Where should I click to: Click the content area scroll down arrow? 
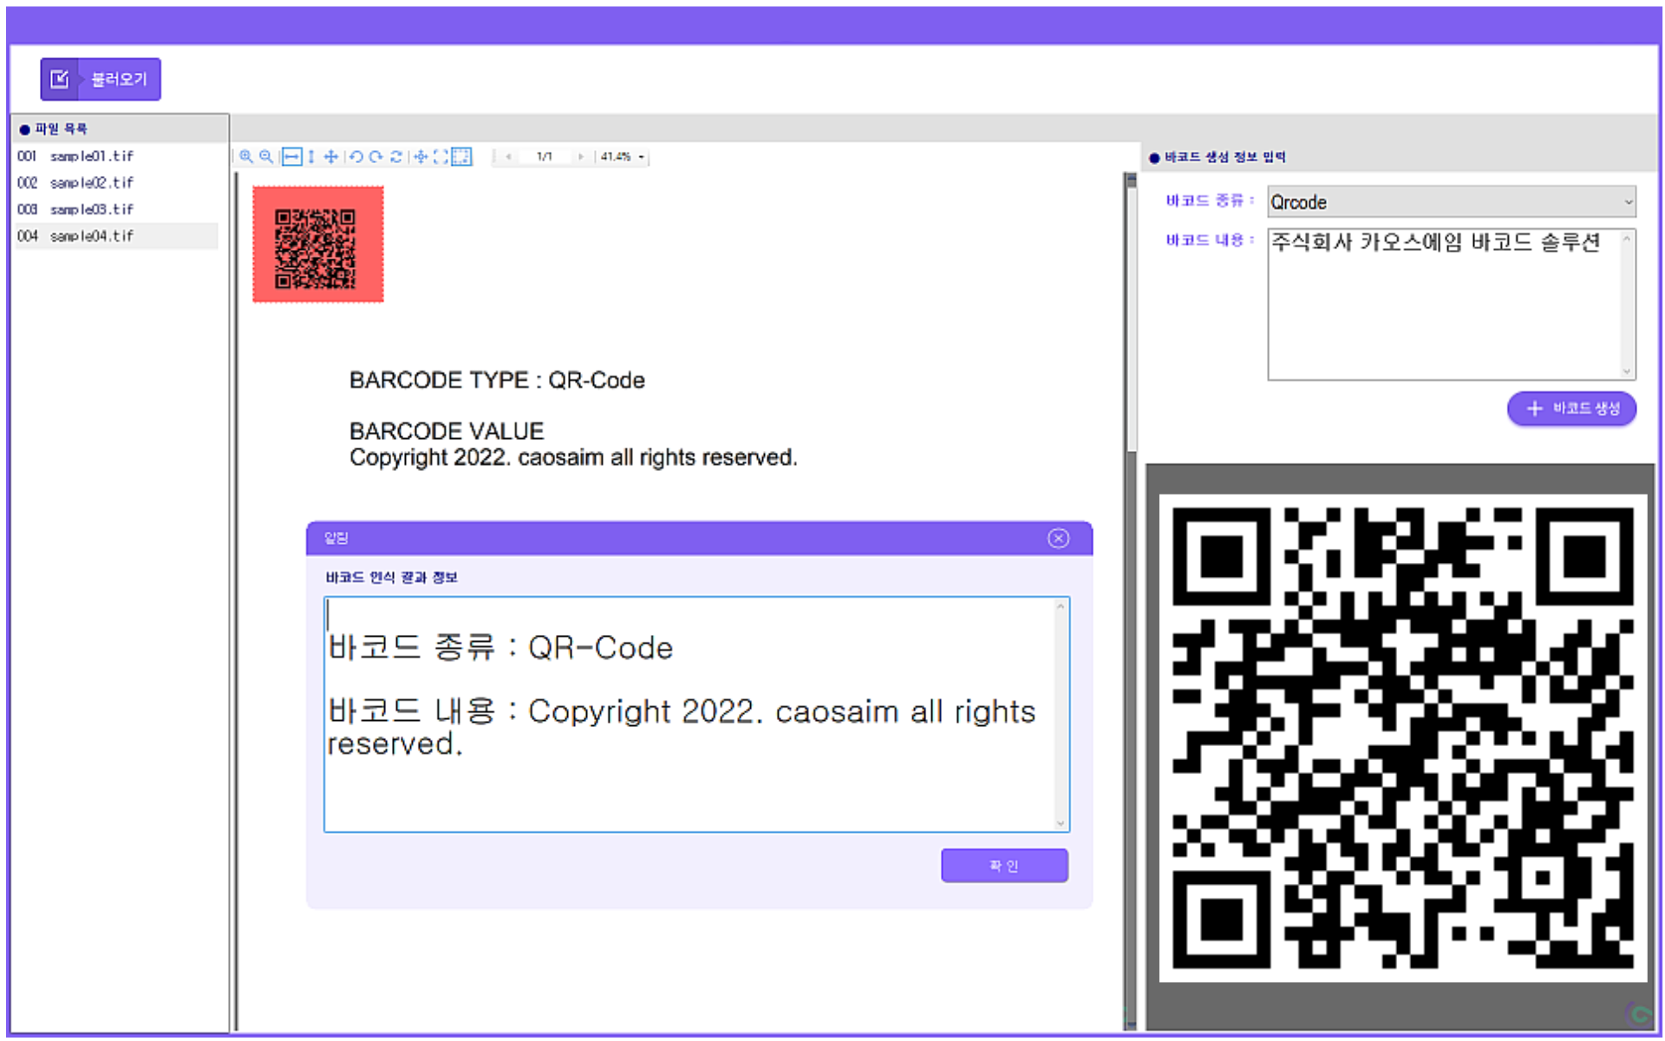(1627, 371)
